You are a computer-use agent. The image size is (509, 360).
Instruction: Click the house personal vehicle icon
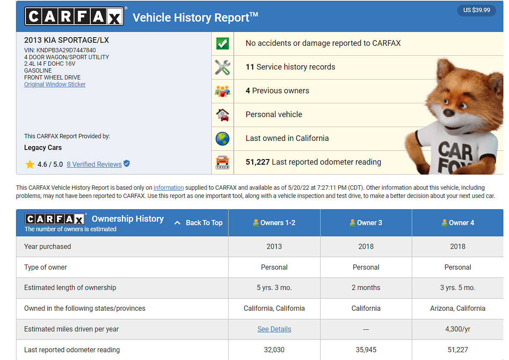click(223, 115)
